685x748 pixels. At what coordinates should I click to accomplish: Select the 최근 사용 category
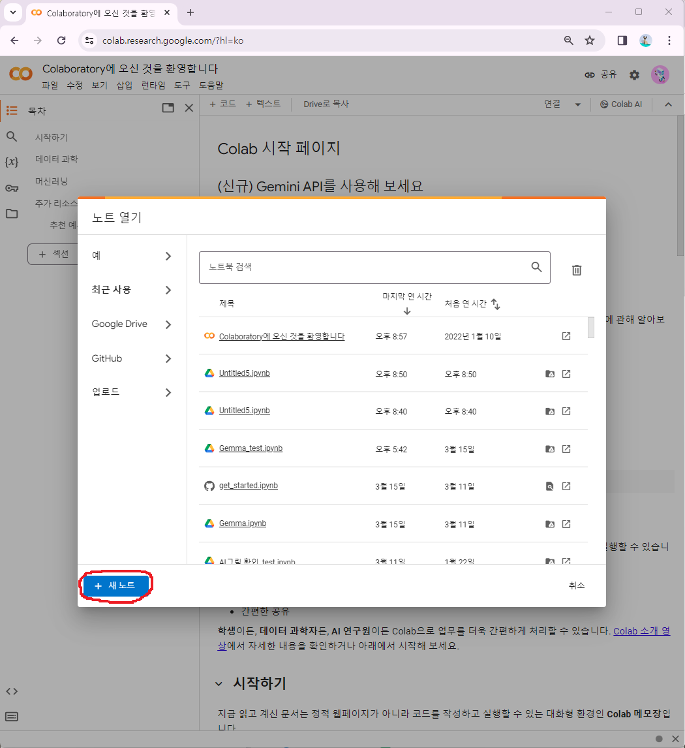coord(132,290)
